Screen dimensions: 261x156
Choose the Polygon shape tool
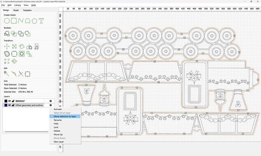click(34, 20)
